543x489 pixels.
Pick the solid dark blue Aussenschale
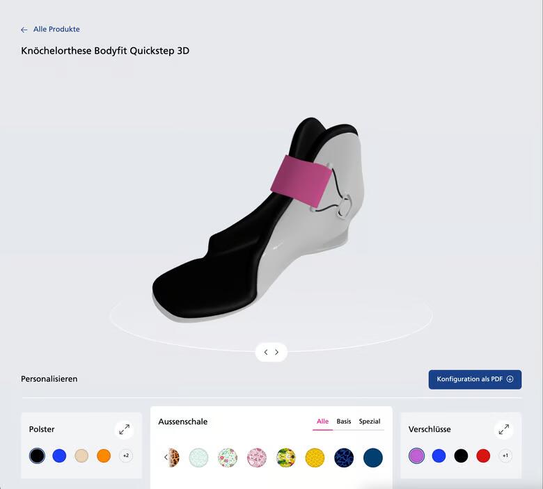point(373,457)
